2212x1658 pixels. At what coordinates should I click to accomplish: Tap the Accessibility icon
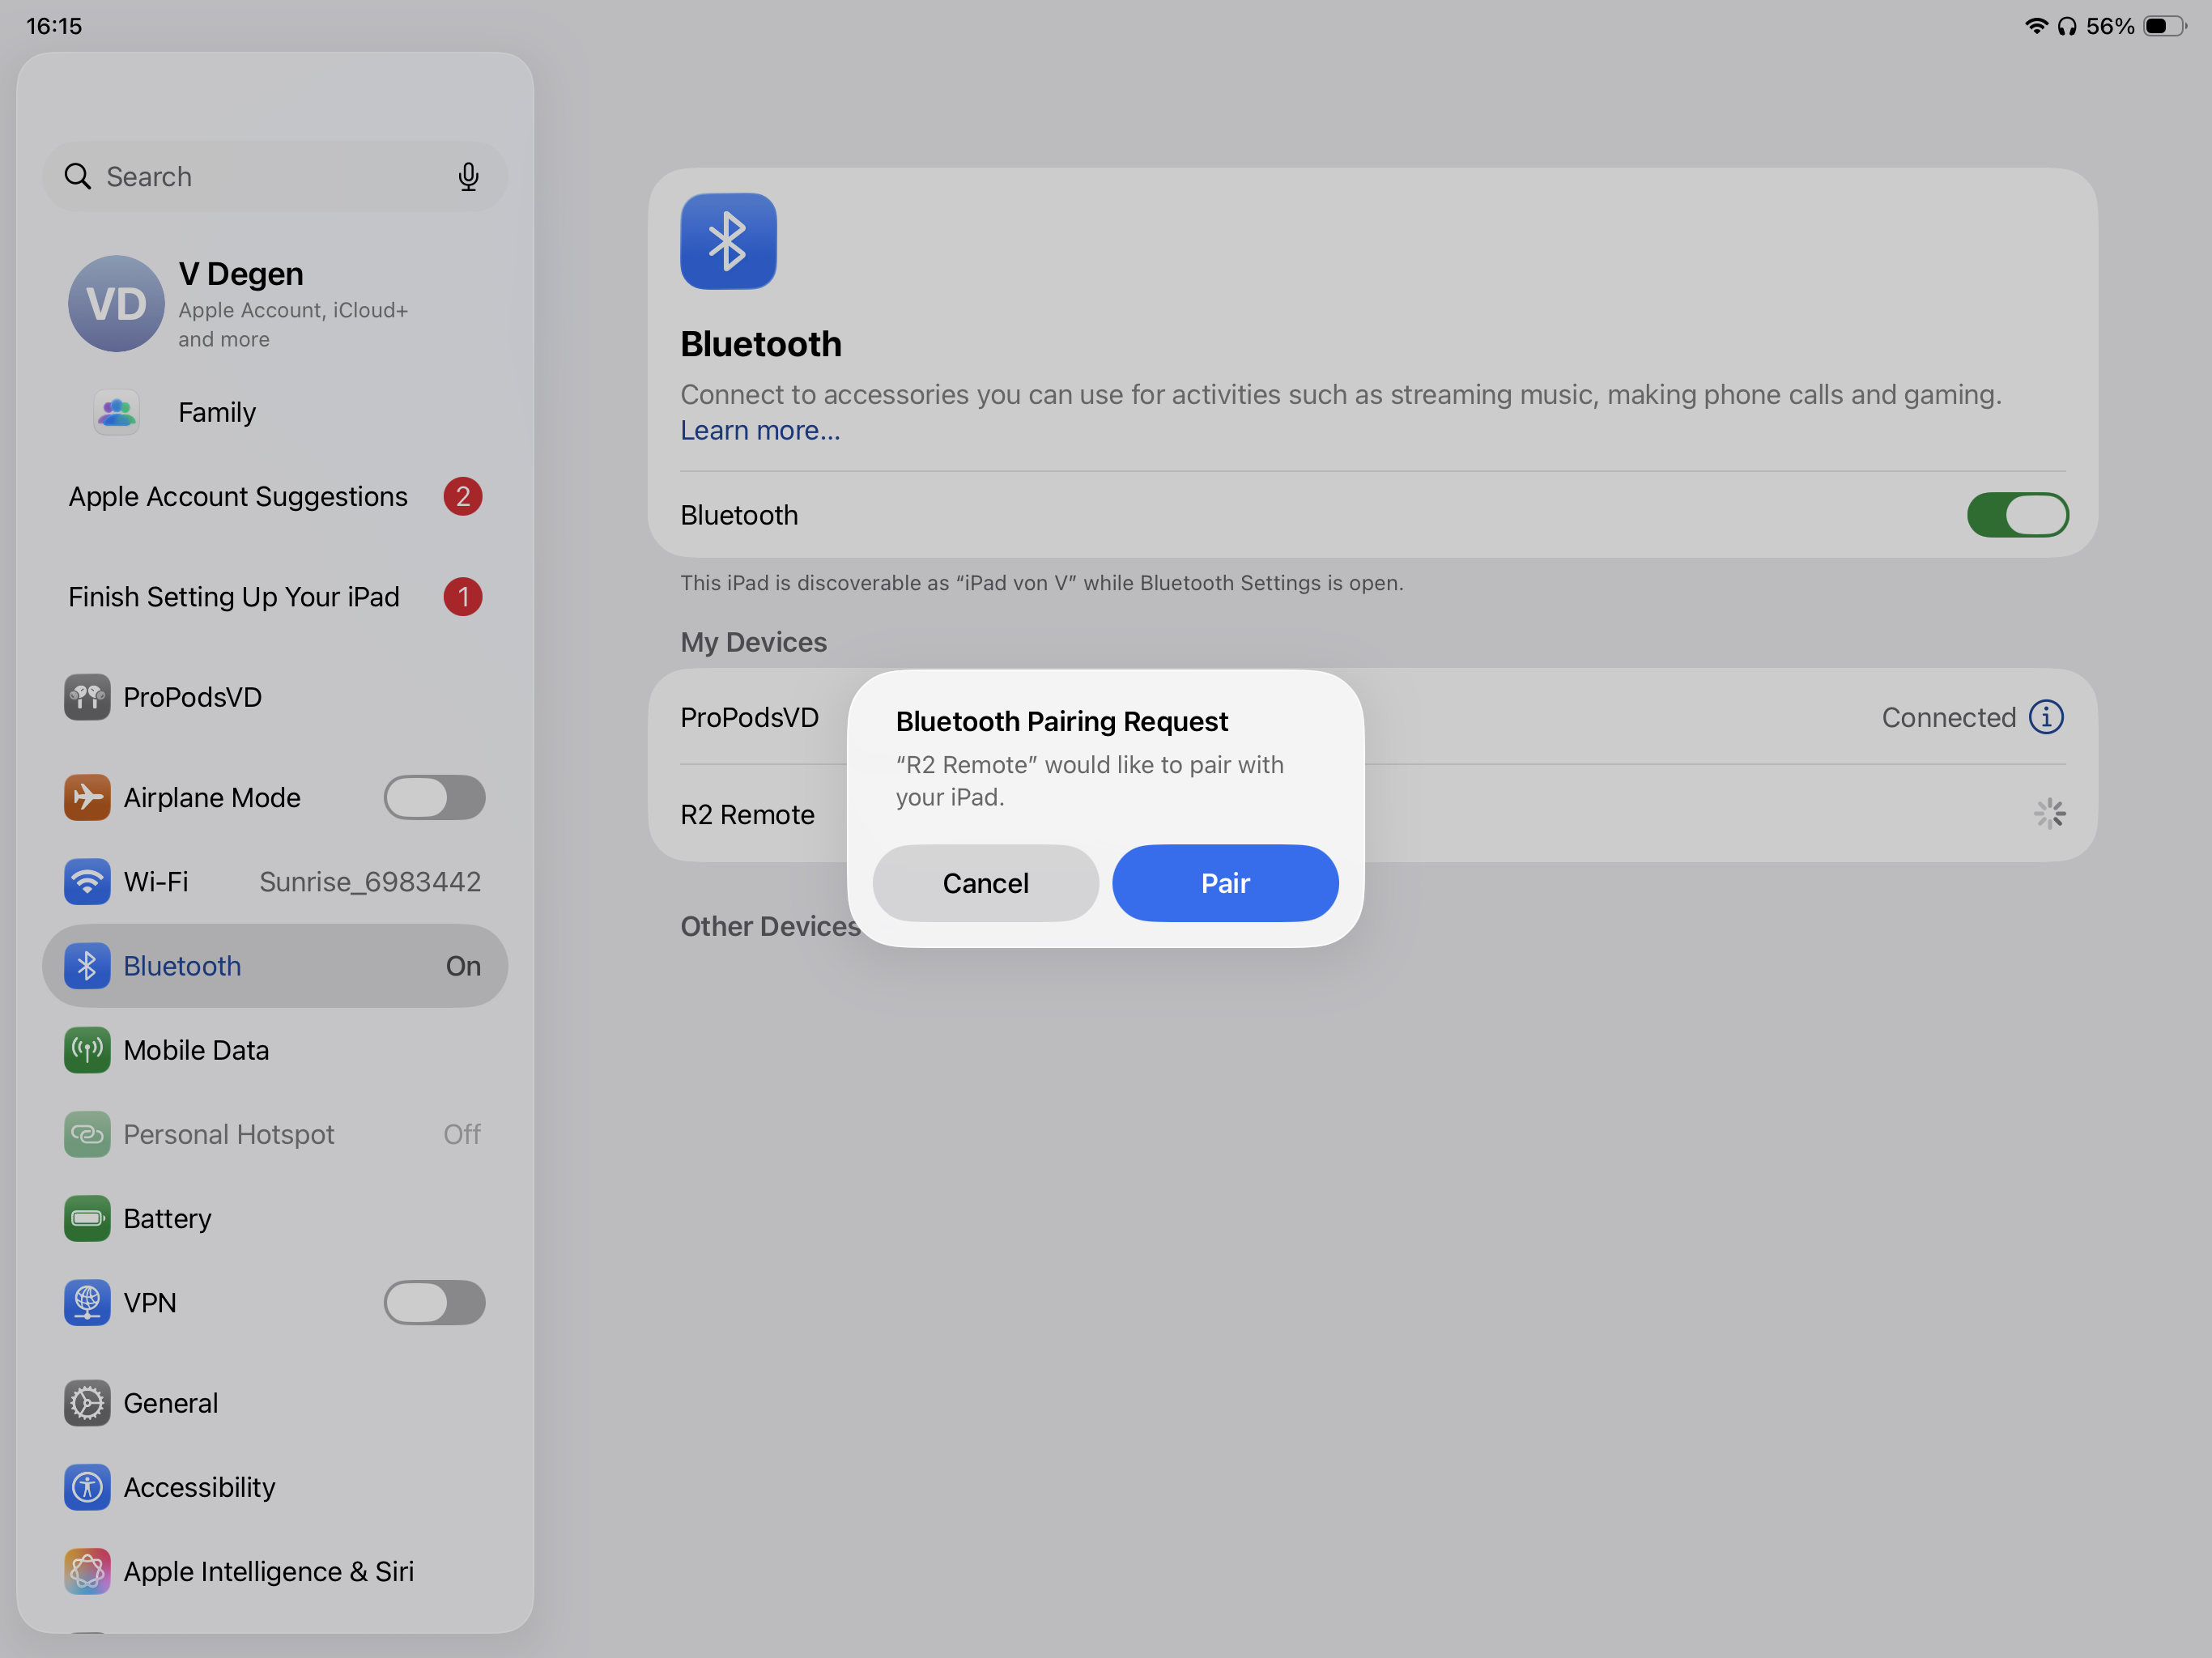[87, 1487]
